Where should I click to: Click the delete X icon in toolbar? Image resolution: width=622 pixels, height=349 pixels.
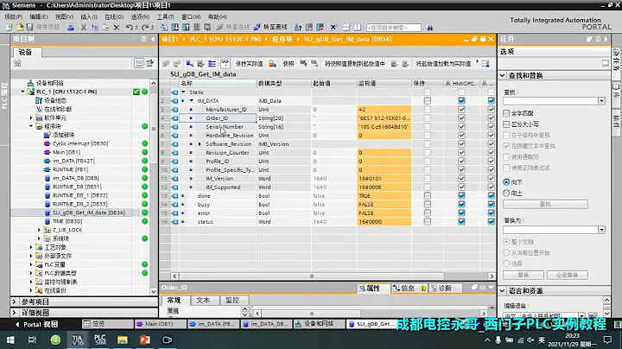coord(117,28)
